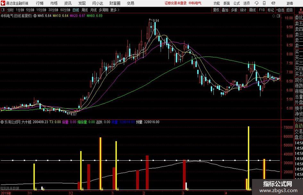This screenshot has width=303, height=195.
Task: Click the 游客 guest account label
Action: tap(290, 3)
